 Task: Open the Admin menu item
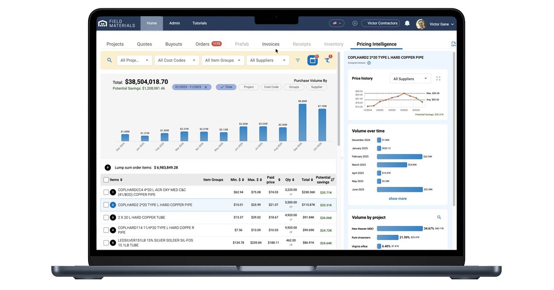pyautogui.click(x=174, y=23)
